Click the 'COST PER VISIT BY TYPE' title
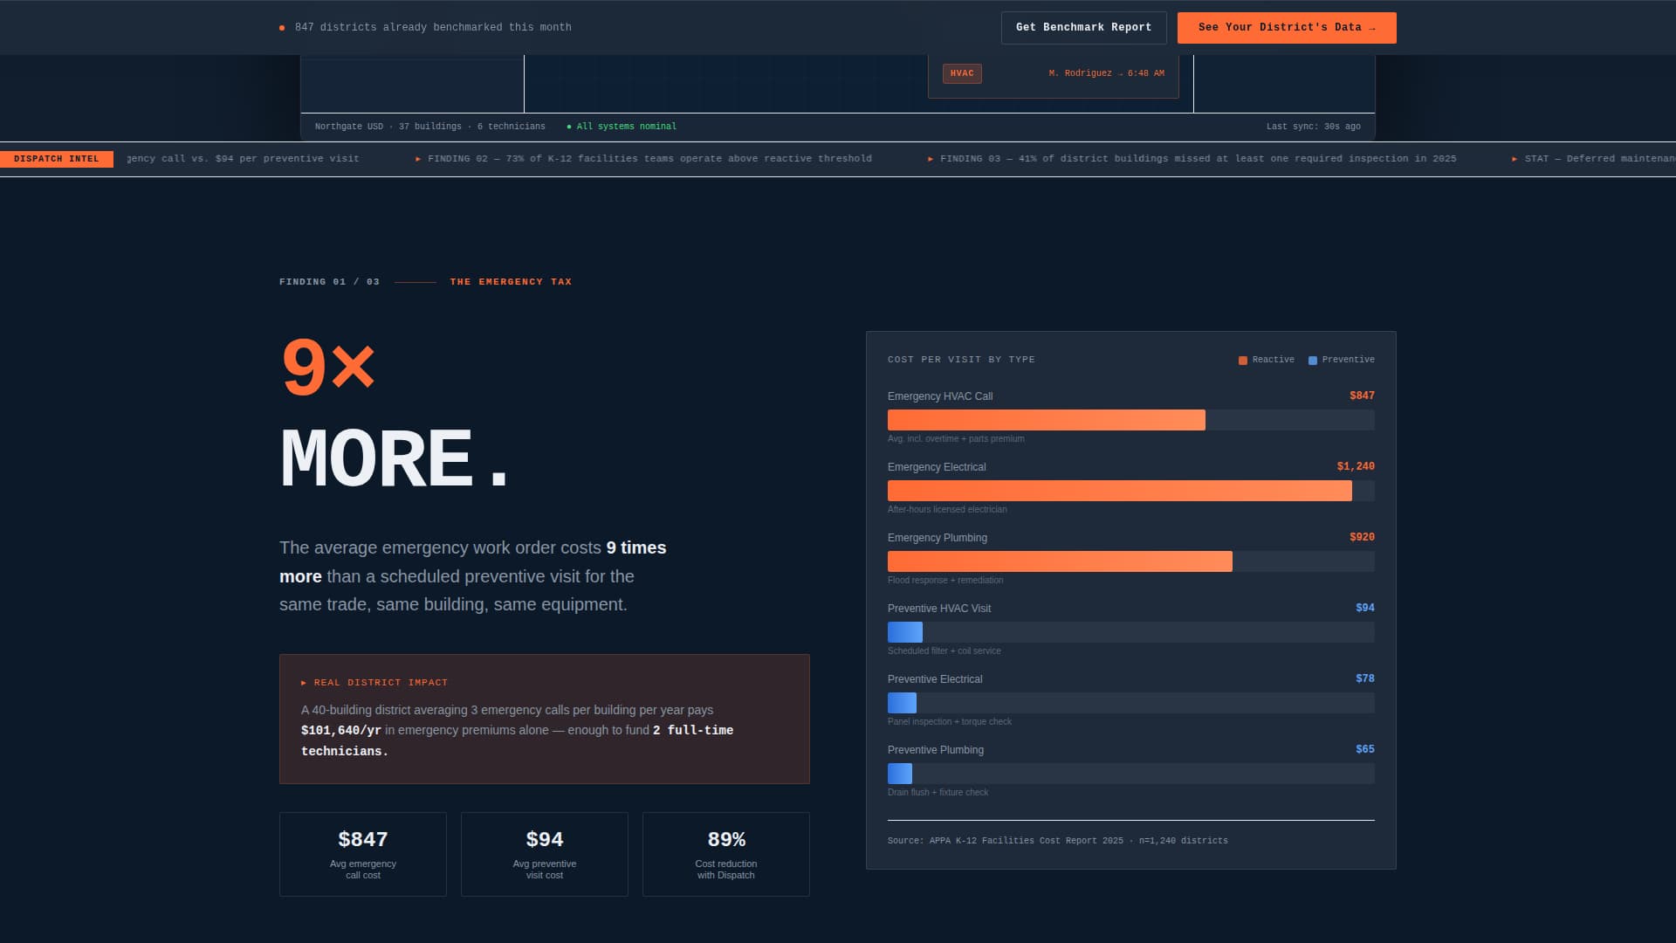 tap(961, 360)
